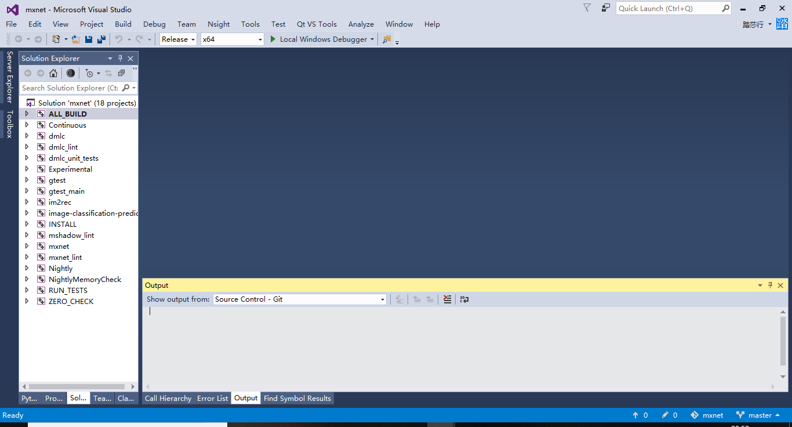Open the Server Explorer side tab
Viewport: 792px width, 427px height.
coord(9,77)
